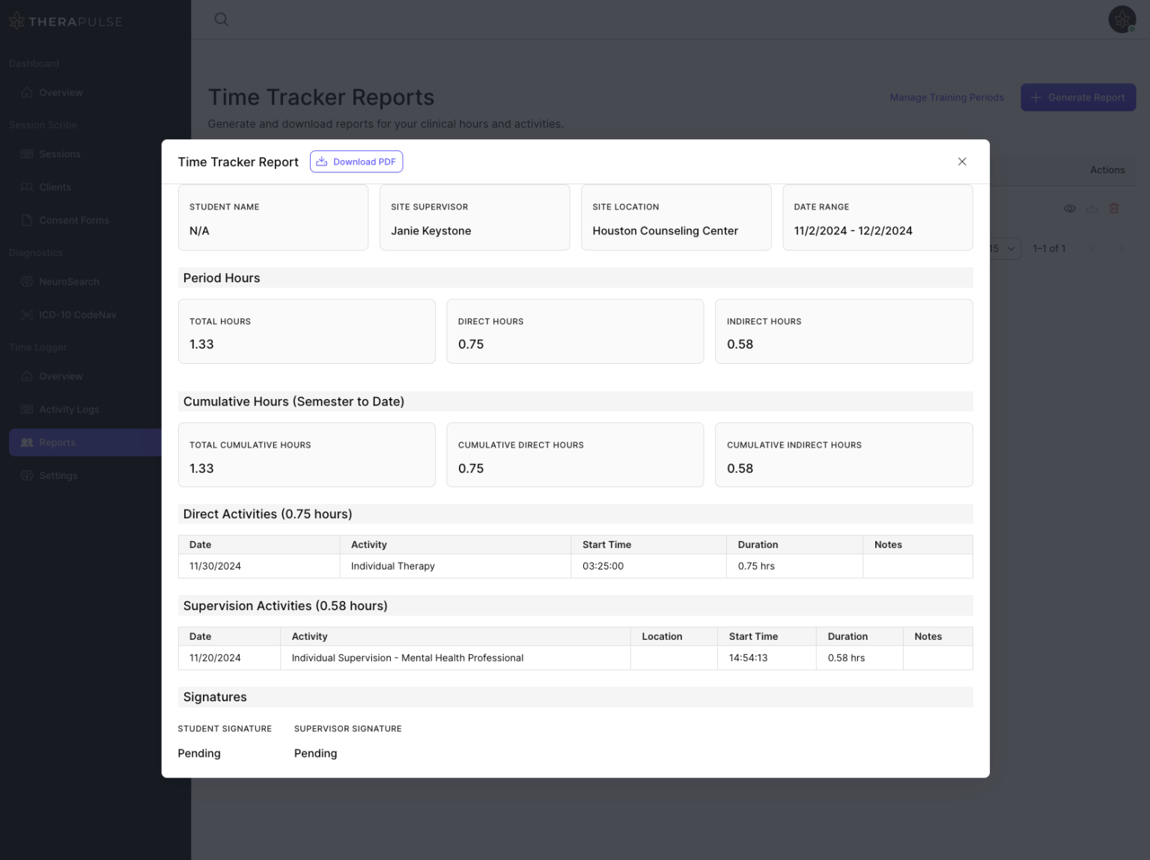Screen dimensions: 1150x860
Task: Click the next page chevron
Action: point(1121,248)
